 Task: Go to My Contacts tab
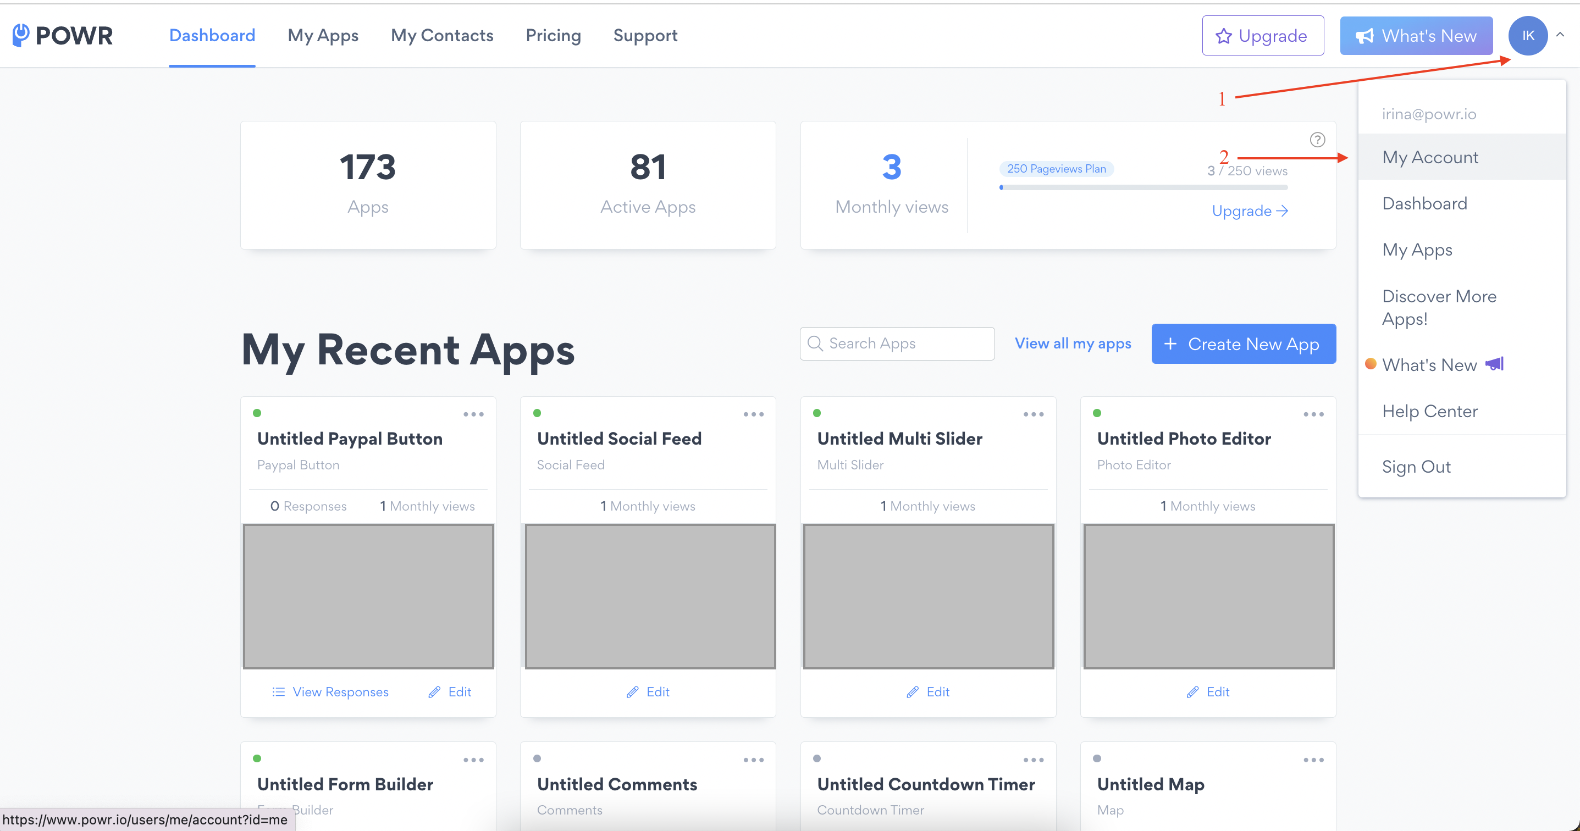pos(442,36)
